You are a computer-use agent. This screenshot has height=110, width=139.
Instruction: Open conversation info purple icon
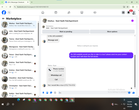pos(132,21)
